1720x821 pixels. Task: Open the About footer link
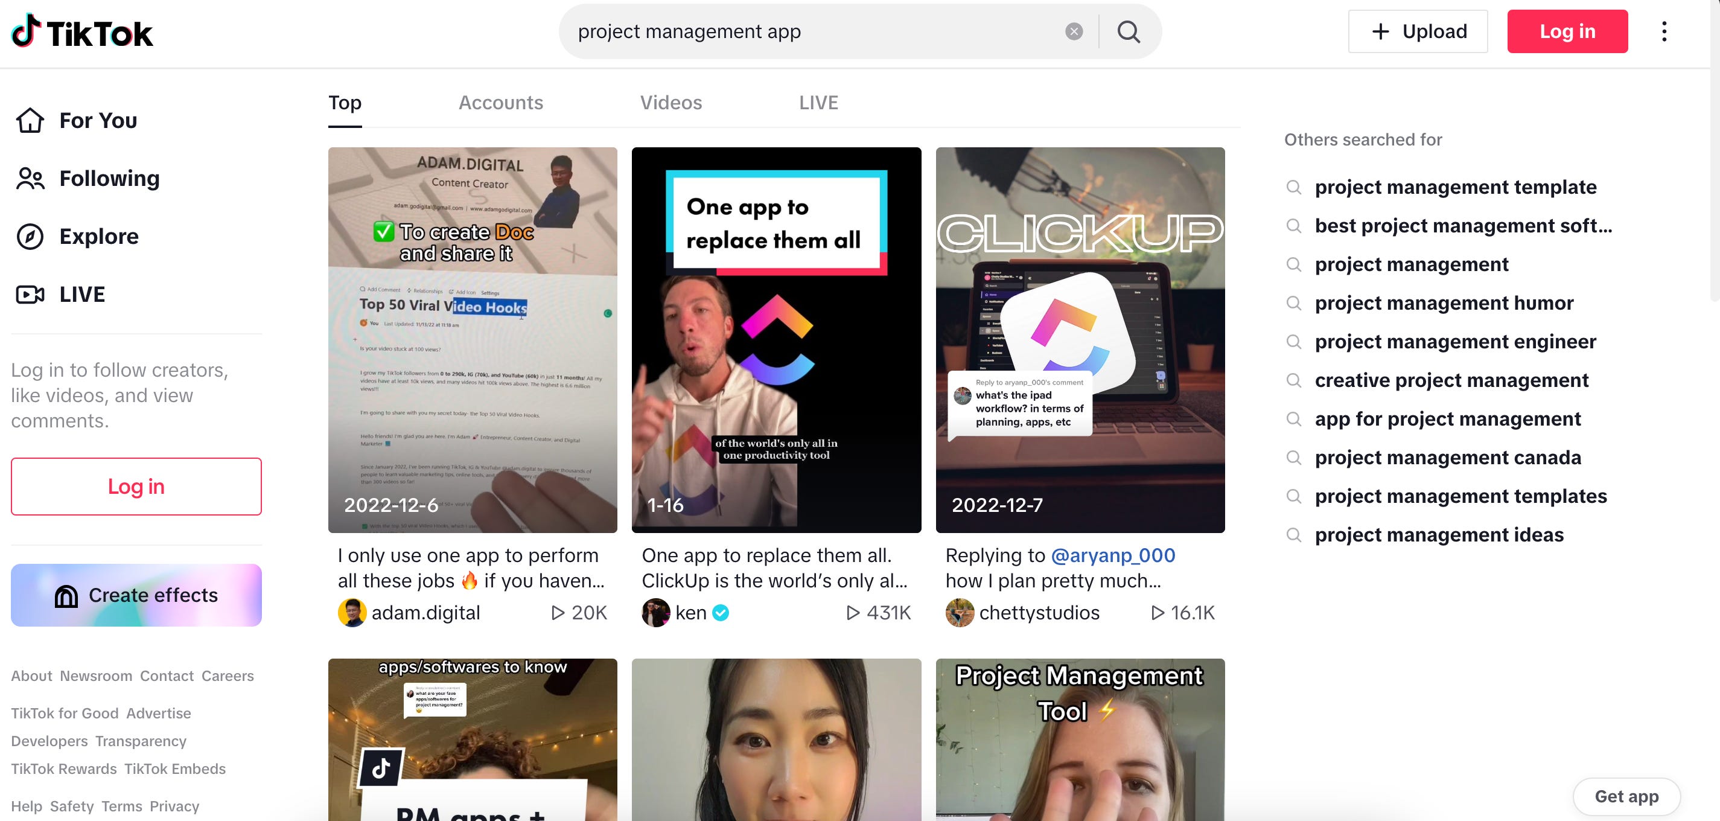(x=31, y=676)
